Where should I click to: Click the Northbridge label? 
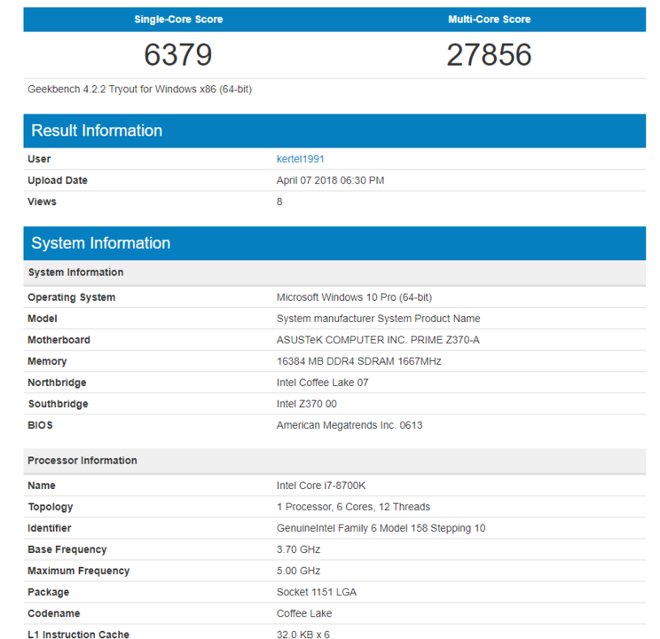coord(57,383)
